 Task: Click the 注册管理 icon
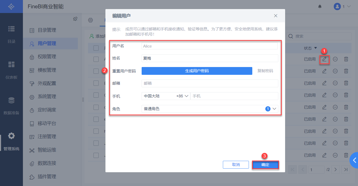32,137
